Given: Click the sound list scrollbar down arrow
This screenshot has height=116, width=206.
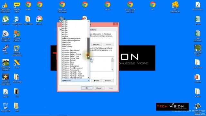Looking at the screenshot, I should click(89, 77).
